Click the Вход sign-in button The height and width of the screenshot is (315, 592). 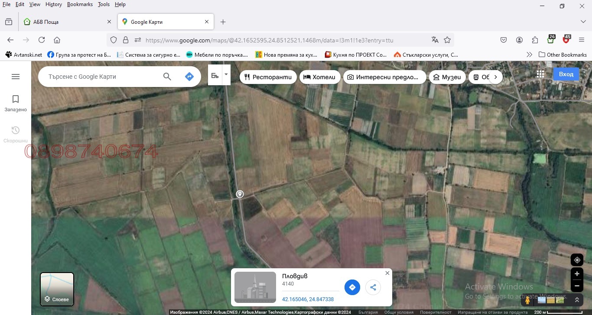[566, 74]
